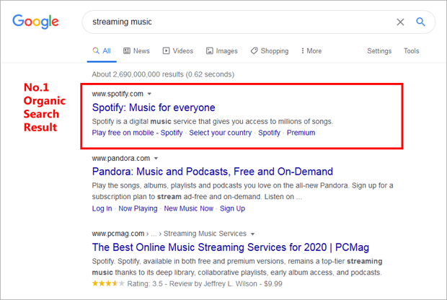Switch to the Images tab
The height and width of the screenshot is (300, 447).
[222, 50]
